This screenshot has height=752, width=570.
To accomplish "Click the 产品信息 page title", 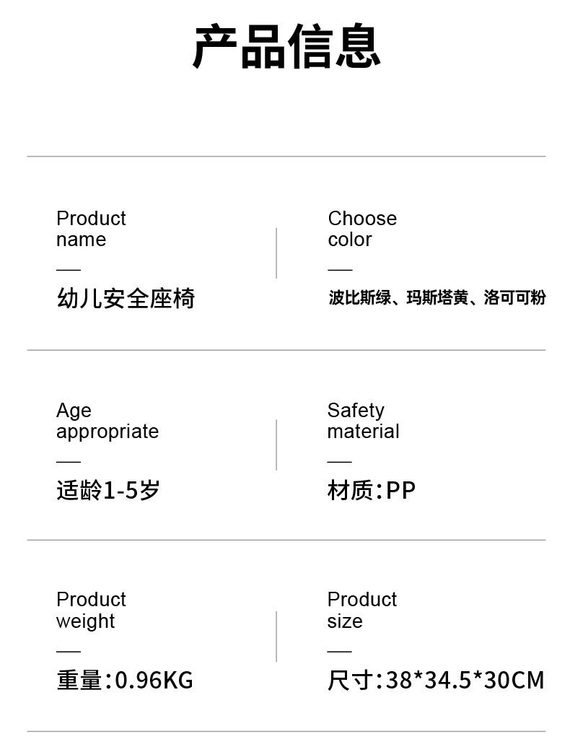I will [286, 47].
